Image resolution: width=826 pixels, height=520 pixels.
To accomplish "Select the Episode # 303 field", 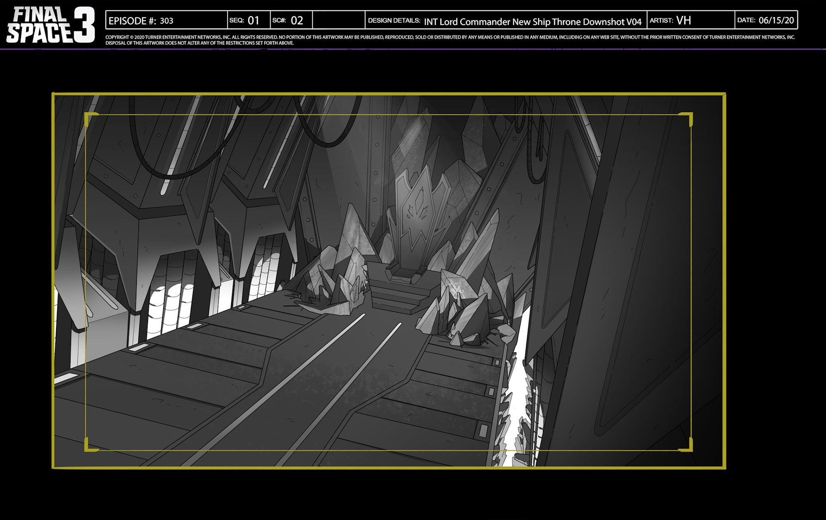I will click(166, 21).
